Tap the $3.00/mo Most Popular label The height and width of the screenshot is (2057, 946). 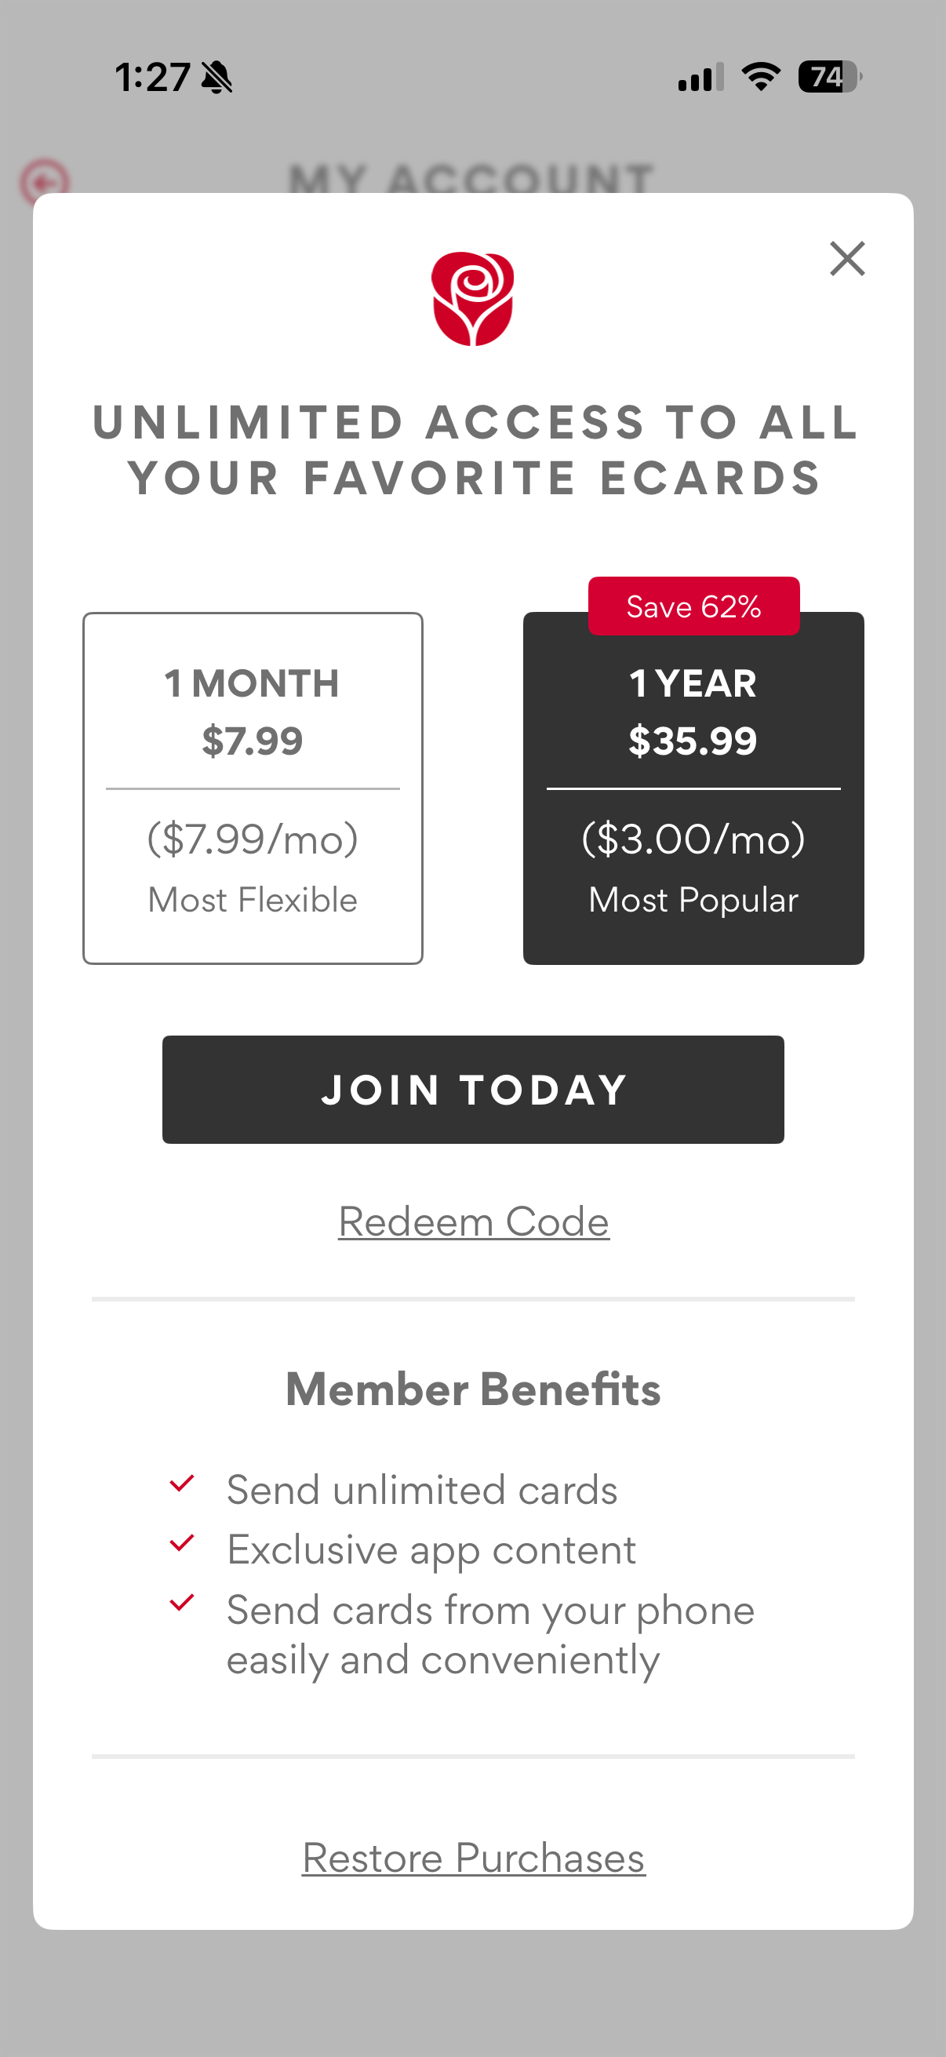693,868
